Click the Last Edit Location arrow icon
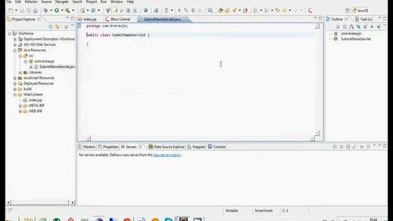 278,10
